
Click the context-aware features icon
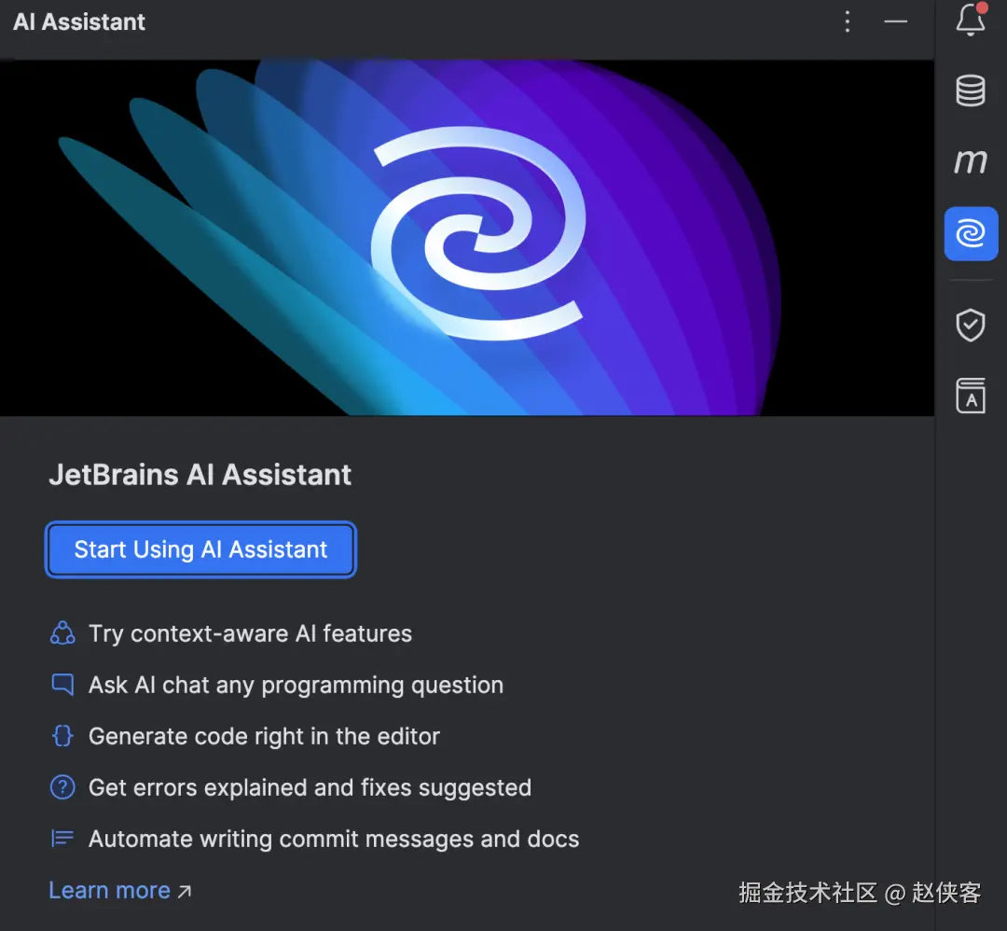pos(62,633)
